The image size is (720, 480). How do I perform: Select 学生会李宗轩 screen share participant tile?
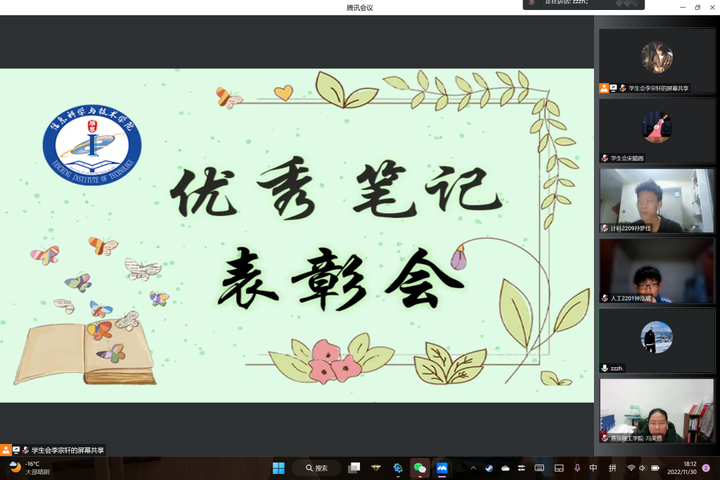click(x=657, y=61)
